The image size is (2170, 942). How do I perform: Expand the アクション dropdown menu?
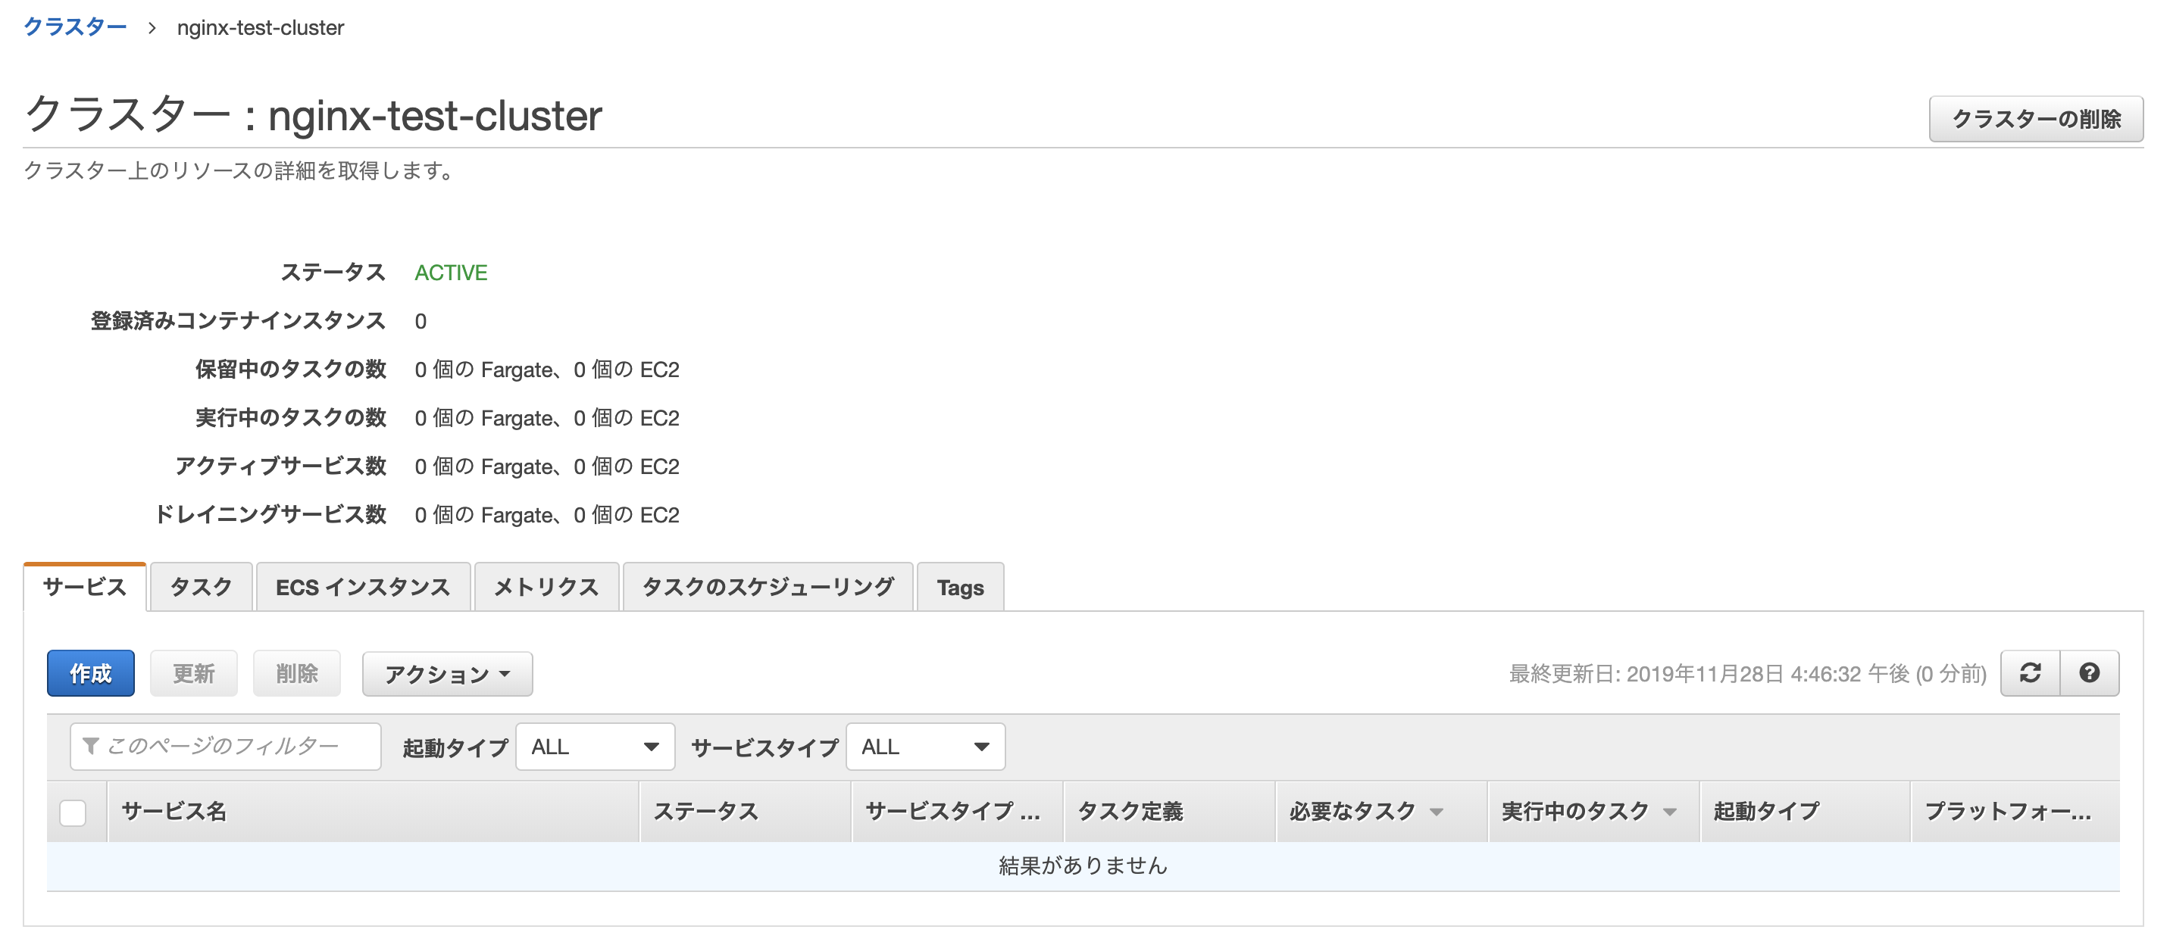click(447, 673)
